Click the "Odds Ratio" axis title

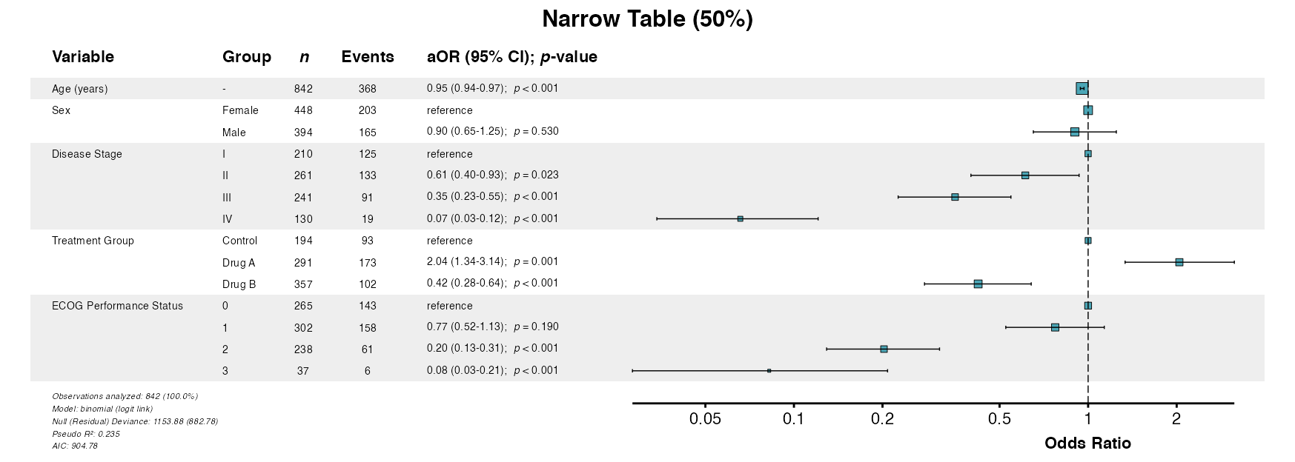1087,443
